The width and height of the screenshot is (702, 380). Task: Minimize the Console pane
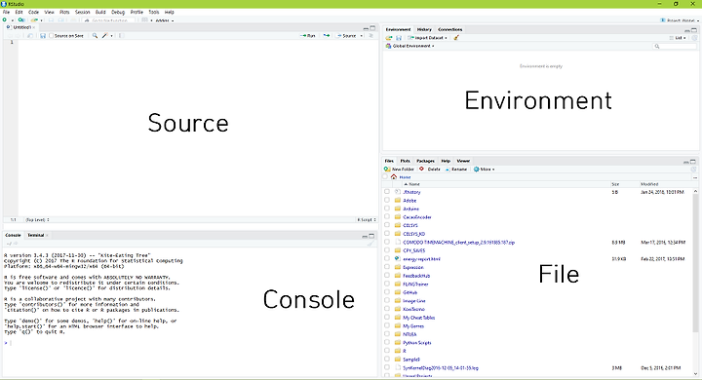click(x=365, y=236)
